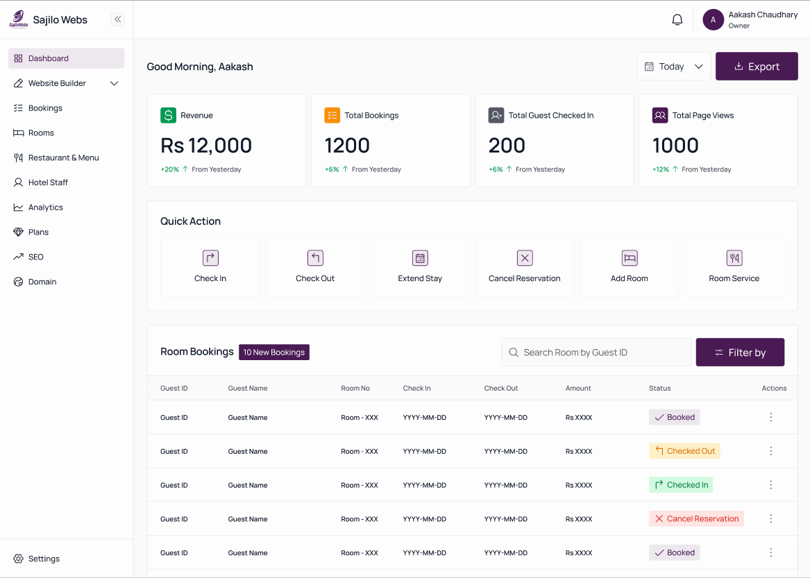Go to Bookings in sidebar

click(x=45, y=108)
